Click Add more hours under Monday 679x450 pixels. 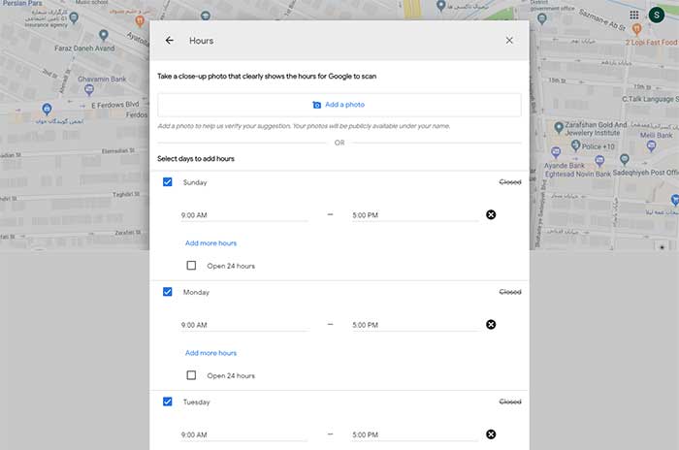[x=210, y=353]
